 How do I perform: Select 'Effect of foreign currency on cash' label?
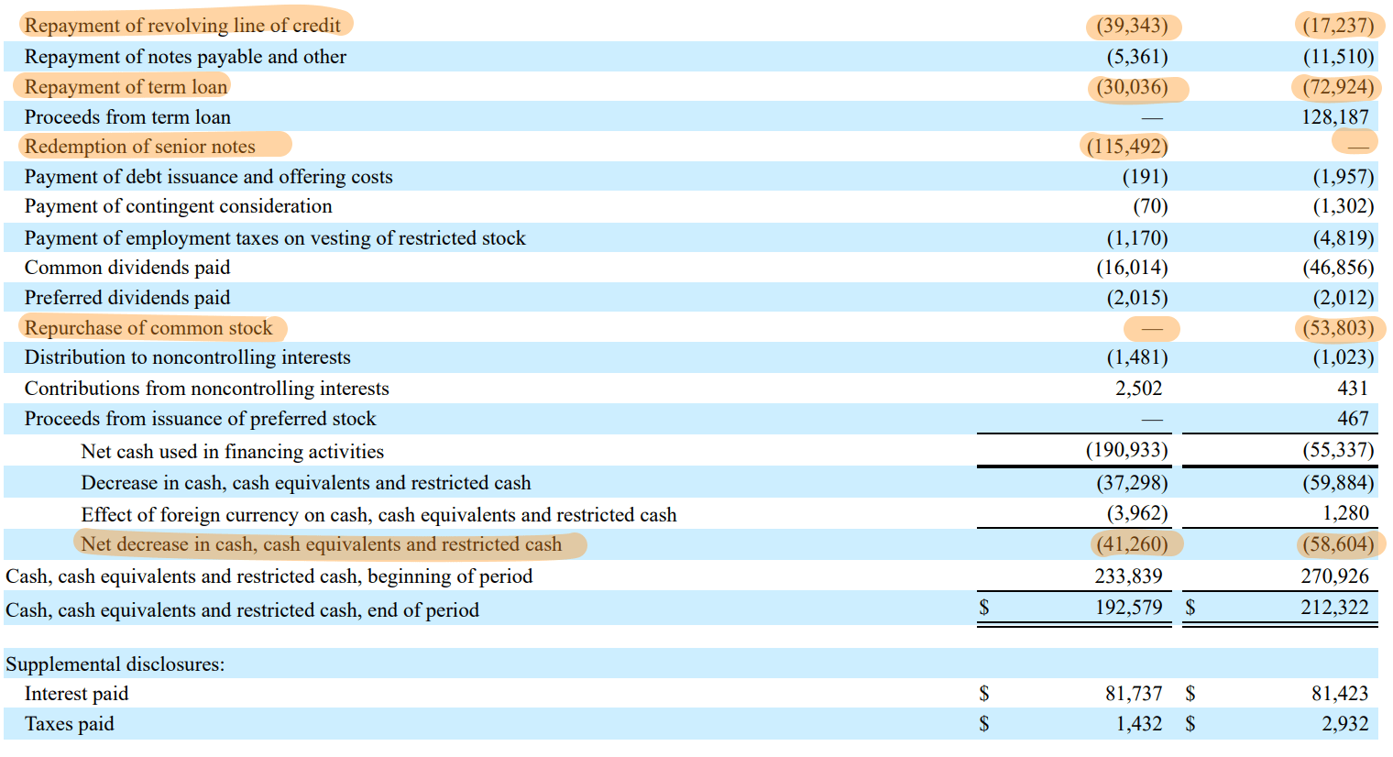pos(378,515)
